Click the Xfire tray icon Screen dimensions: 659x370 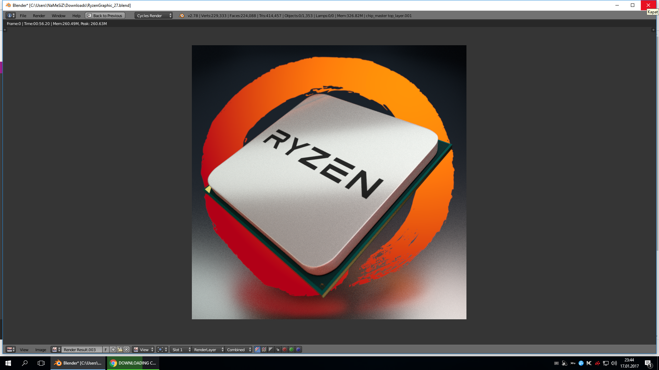point(573,363)
